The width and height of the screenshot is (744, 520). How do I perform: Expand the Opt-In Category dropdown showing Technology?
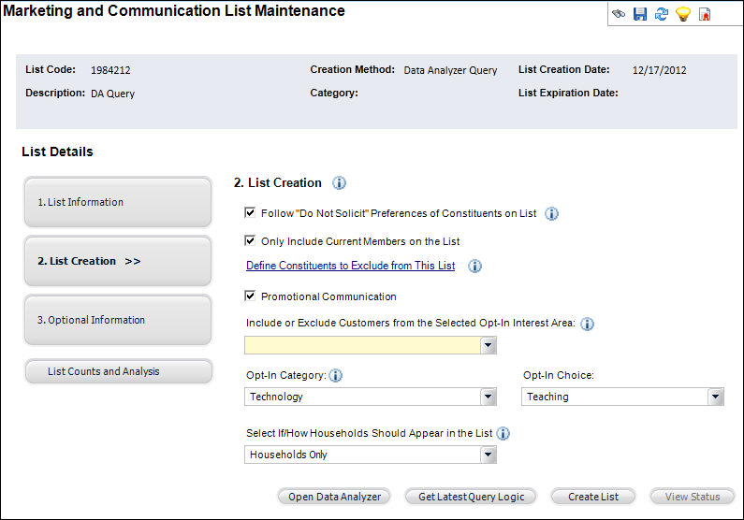point(488,397)
